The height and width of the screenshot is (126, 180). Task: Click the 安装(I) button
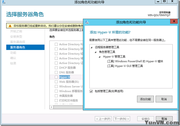click(146, 119)
